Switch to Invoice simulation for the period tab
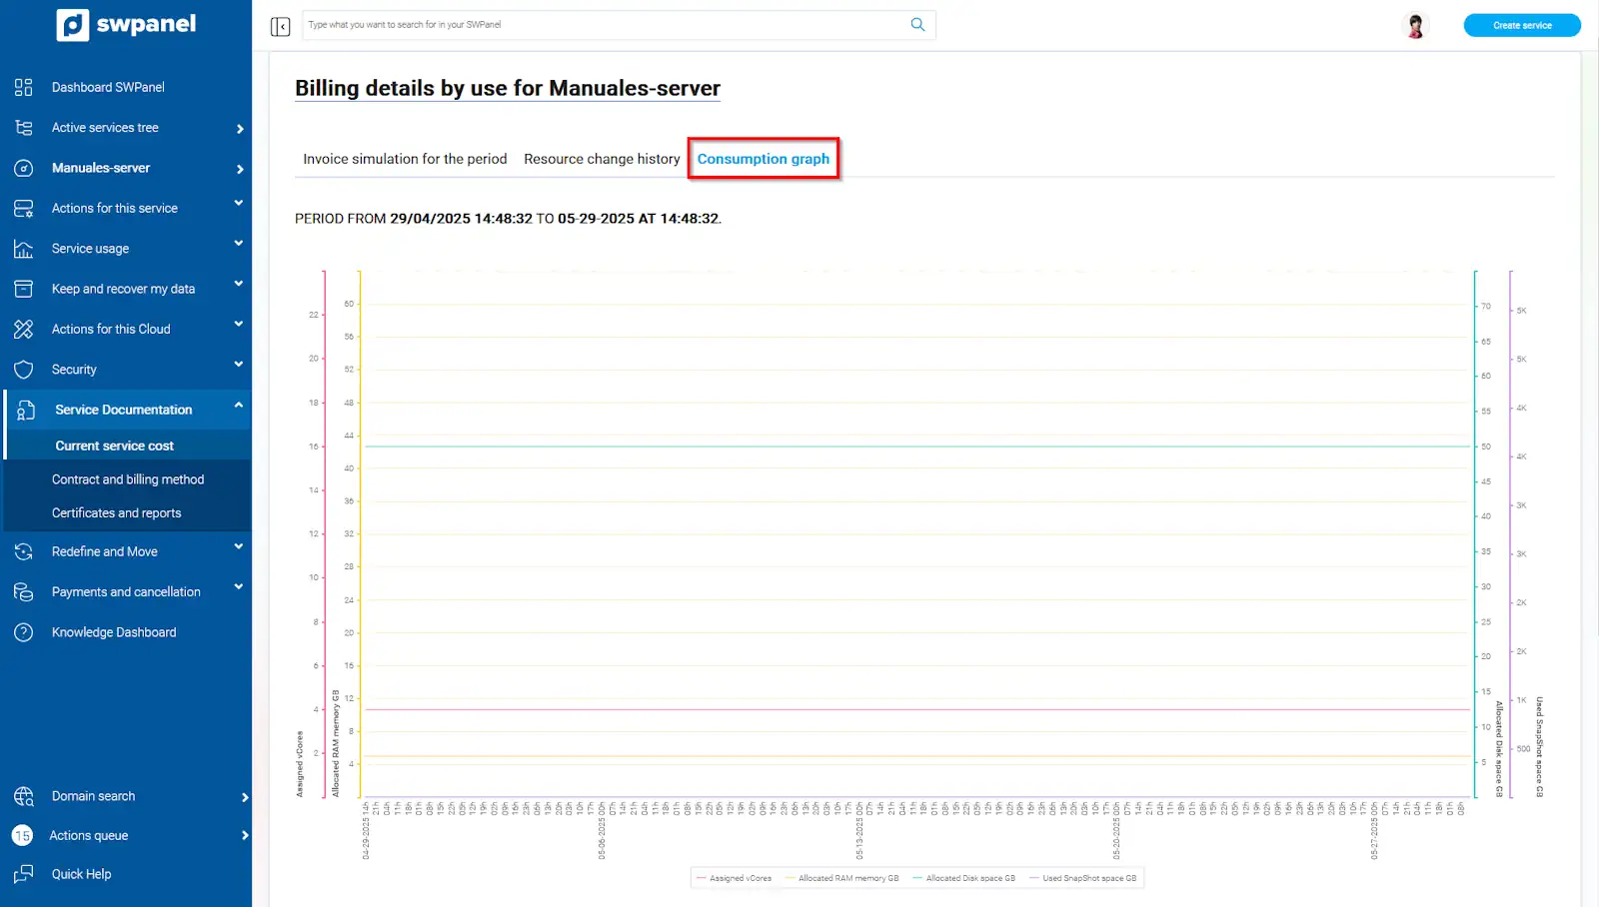The width and height of the screenshot is (1599, 907). (x=405, y=159)
